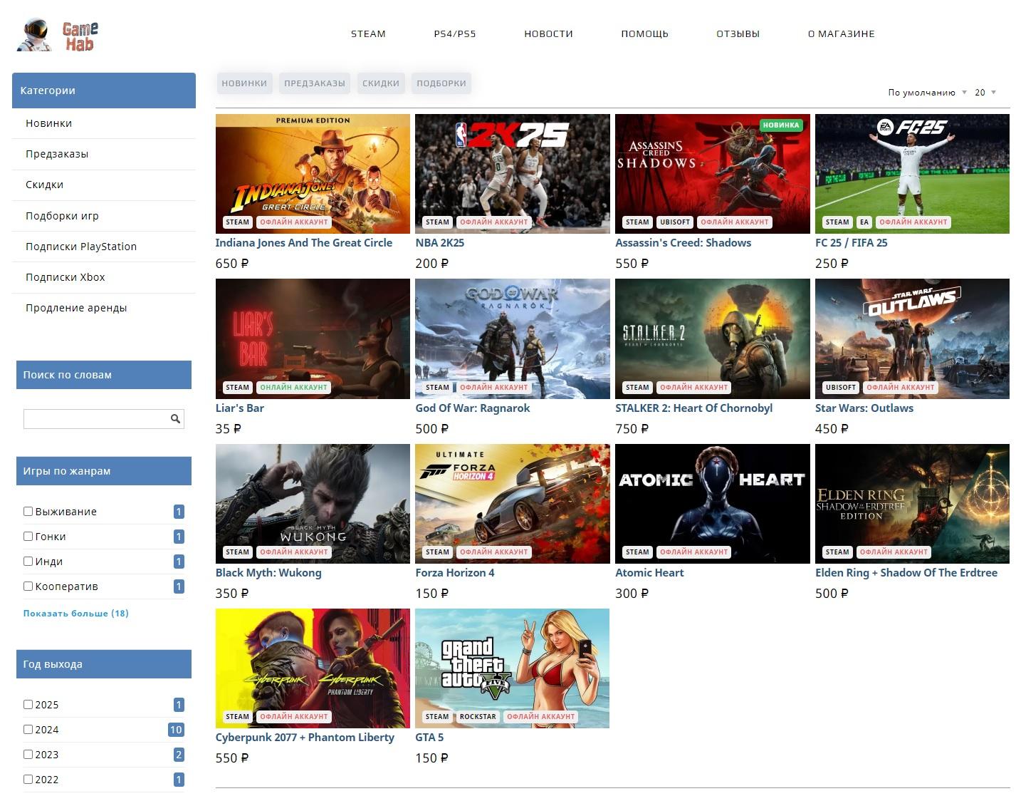The image size is (1016, 796).
Task: Open the Forza Horizon 4 cover
Action: [513, 504]
